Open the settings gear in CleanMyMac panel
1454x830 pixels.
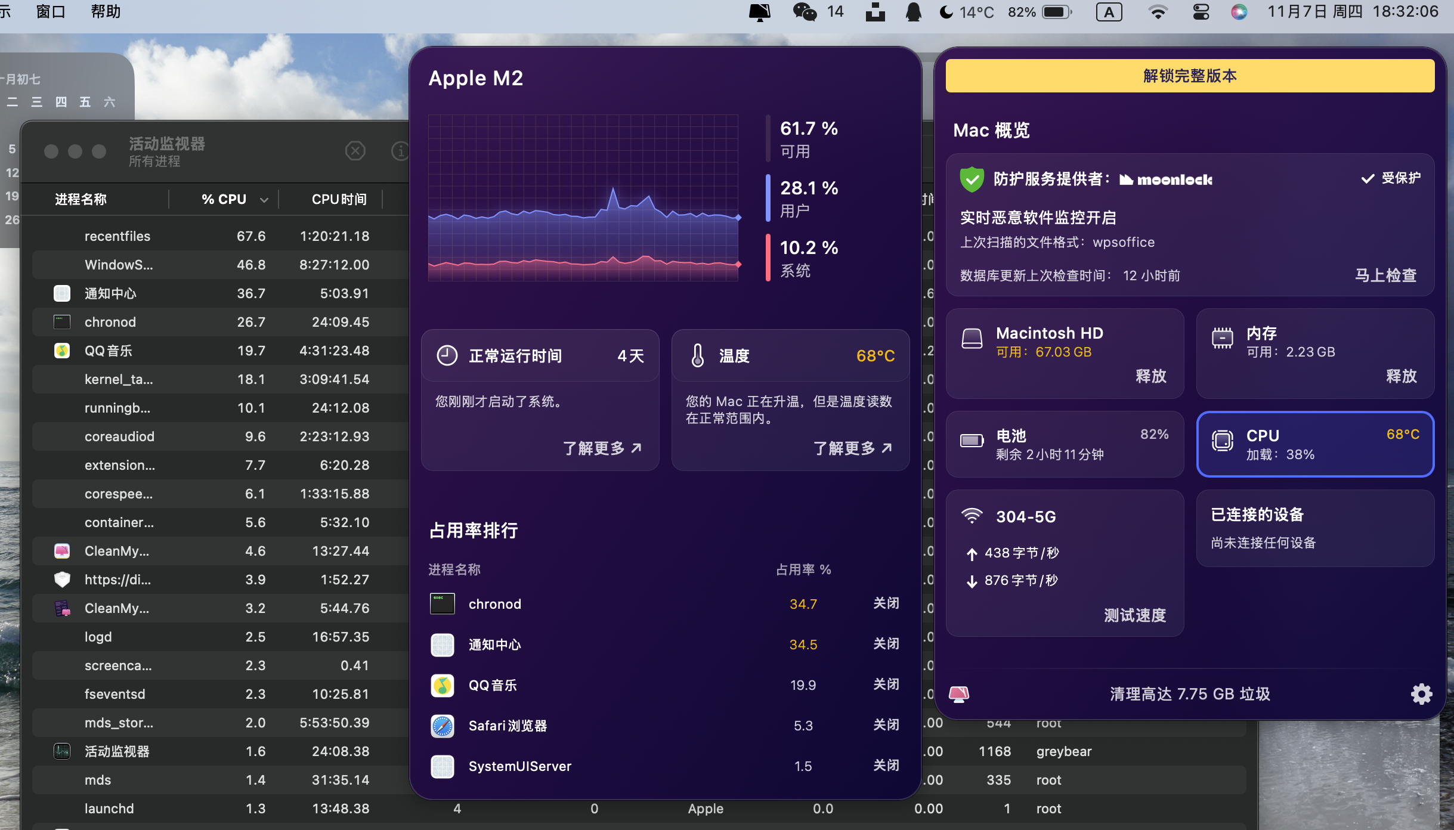[1421, 694]
